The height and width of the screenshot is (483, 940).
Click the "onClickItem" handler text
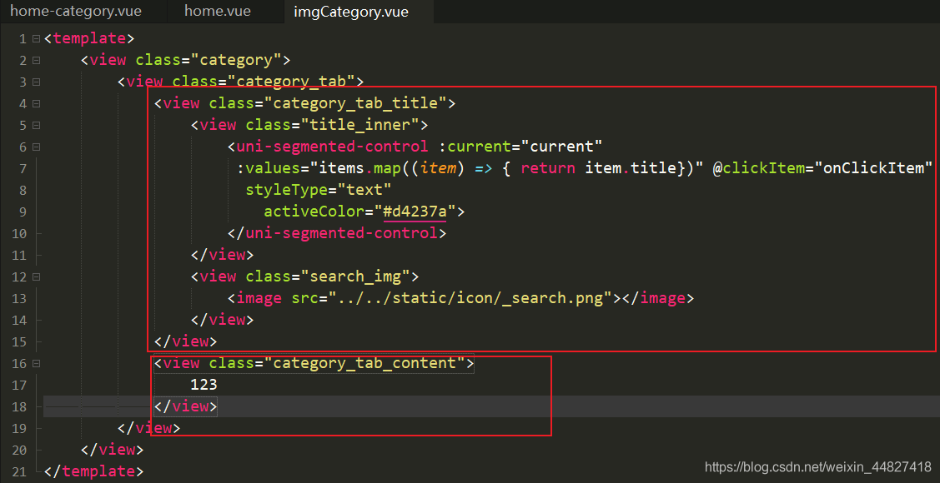(x=874, y=168)
